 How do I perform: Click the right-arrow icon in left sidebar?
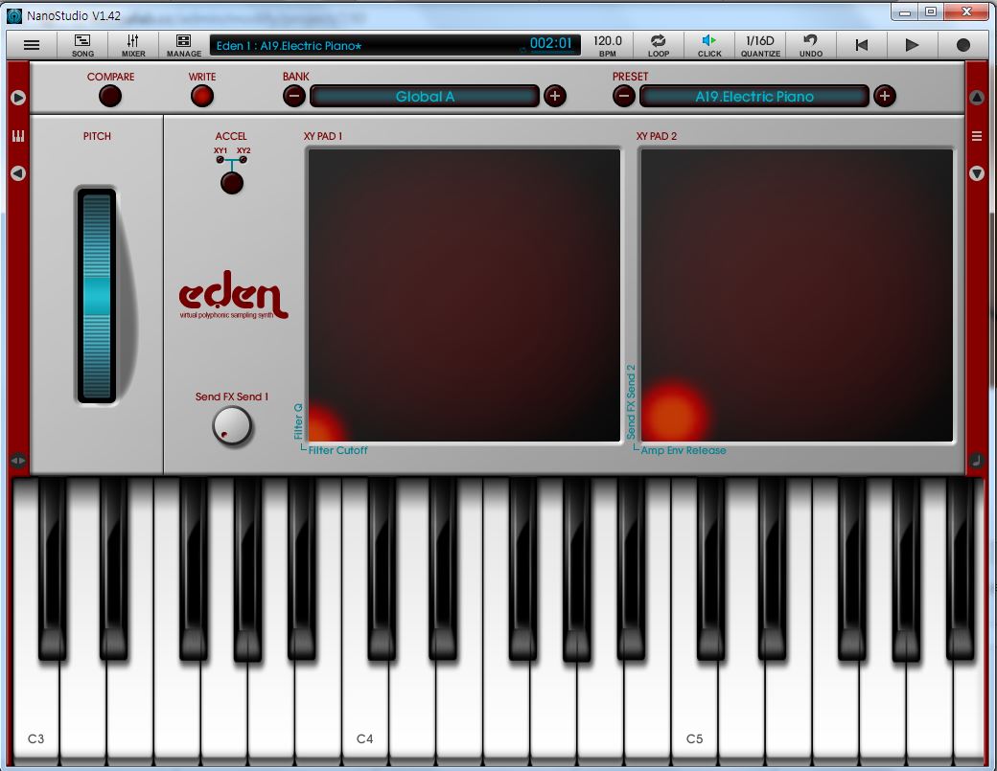click(x=18, y=98)
